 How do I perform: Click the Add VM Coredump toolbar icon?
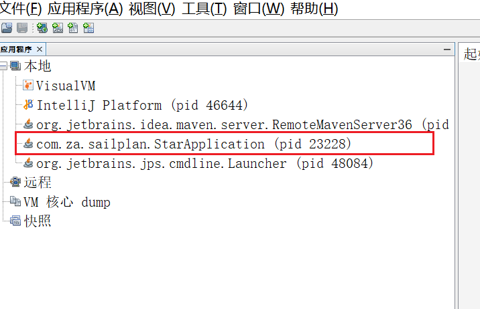(73, 28)
